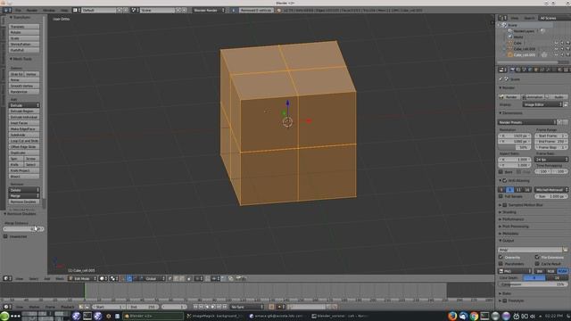This screenshot has height=321, width=571.
Task: Click Loop Cut and Slide
Action: coord(24,141)
